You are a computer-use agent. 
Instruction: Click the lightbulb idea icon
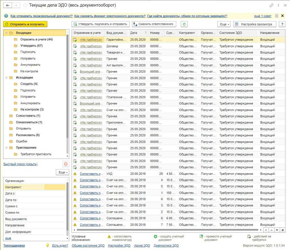[x=48, y=245]
